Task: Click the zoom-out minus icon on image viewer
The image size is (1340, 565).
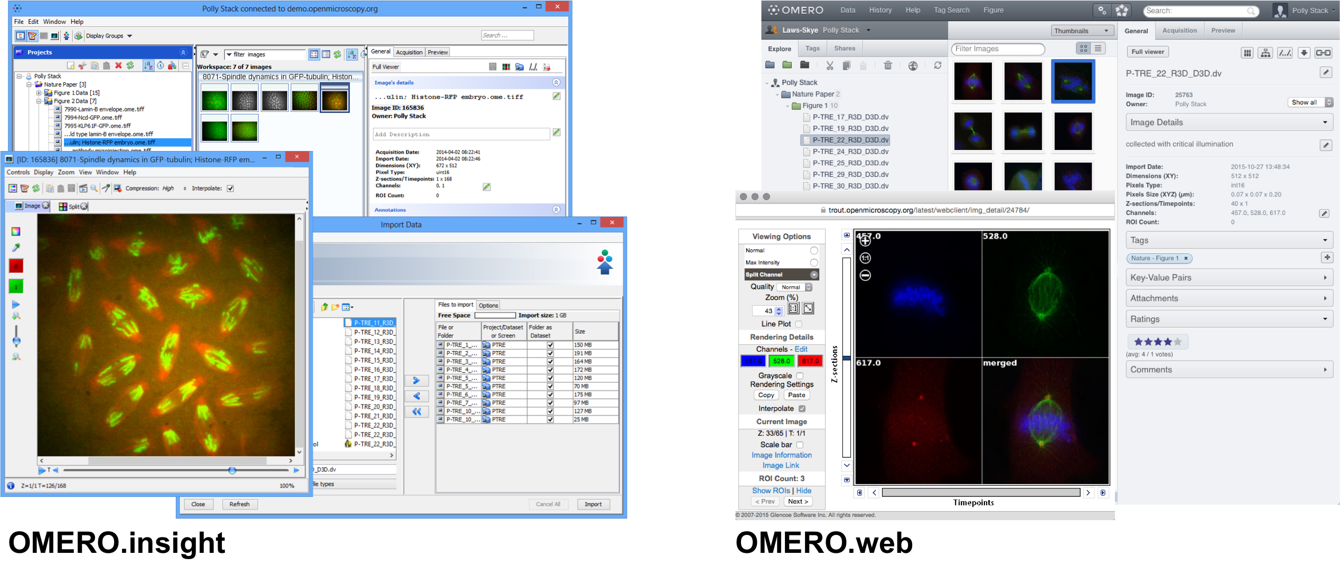Action: [865, 275]
